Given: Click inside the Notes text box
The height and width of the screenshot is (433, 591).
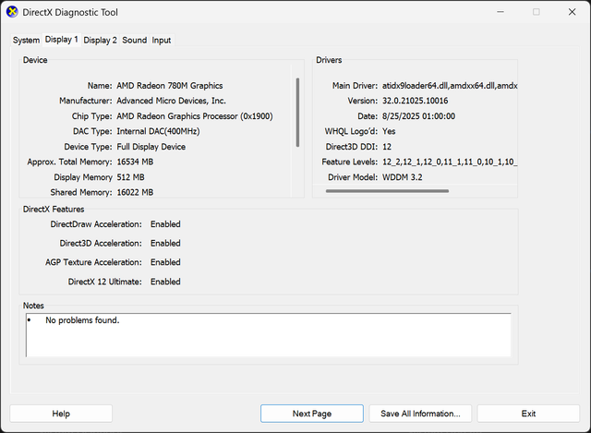Looking at the screenshot, I should click(x=269, y=334).
